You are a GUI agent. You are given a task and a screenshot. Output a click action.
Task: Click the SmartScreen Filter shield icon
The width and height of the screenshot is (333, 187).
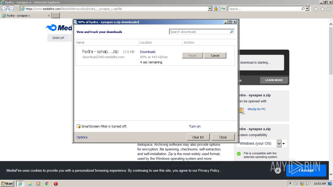tap(79, 126)
